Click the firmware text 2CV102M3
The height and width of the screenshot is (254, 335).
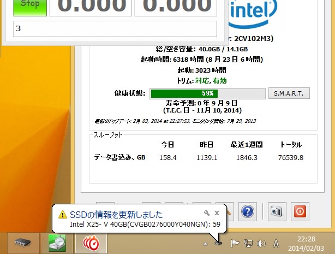click(x=253, y=39)
